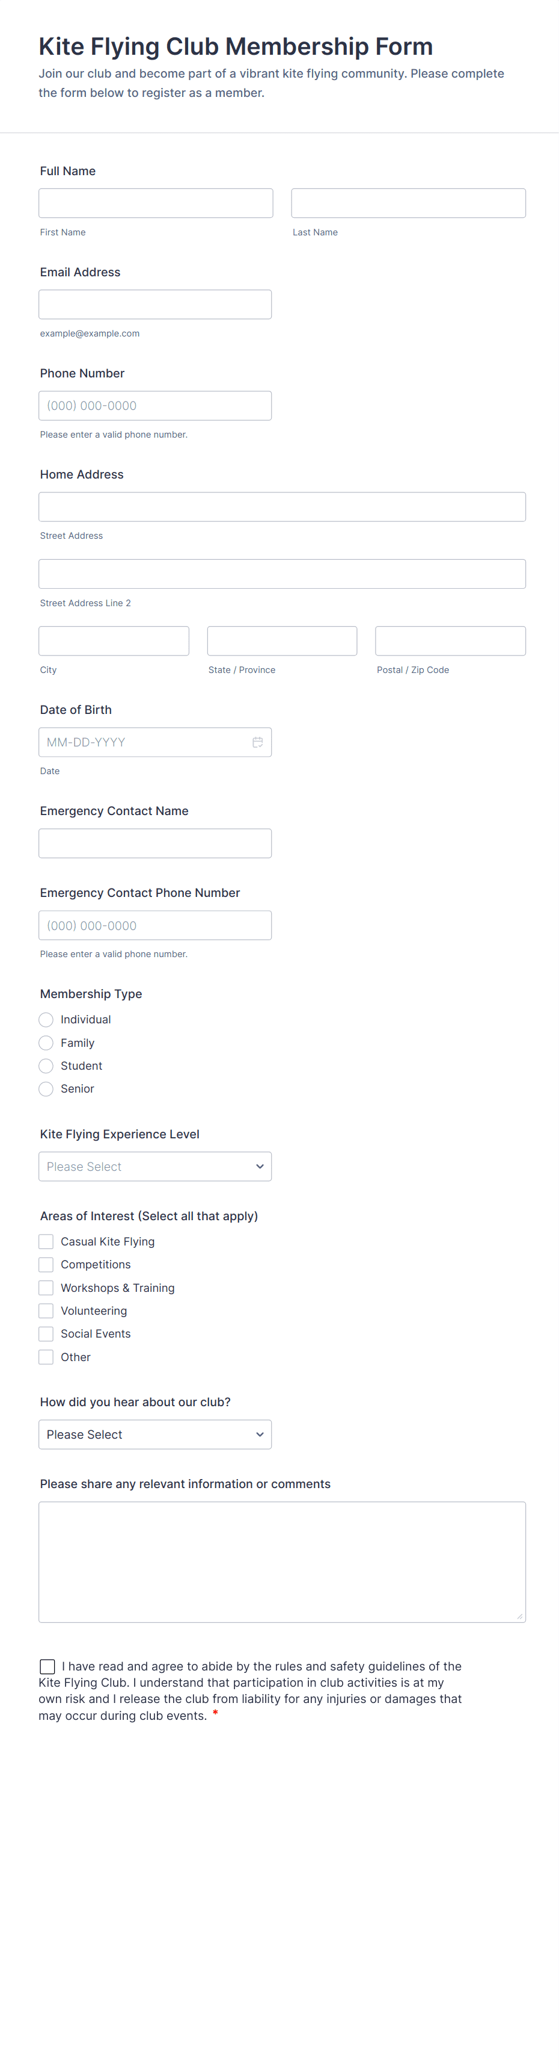Focus the Postal / Zip Code field
This screenshot has height=2069, width=559.
click(450, 641)
